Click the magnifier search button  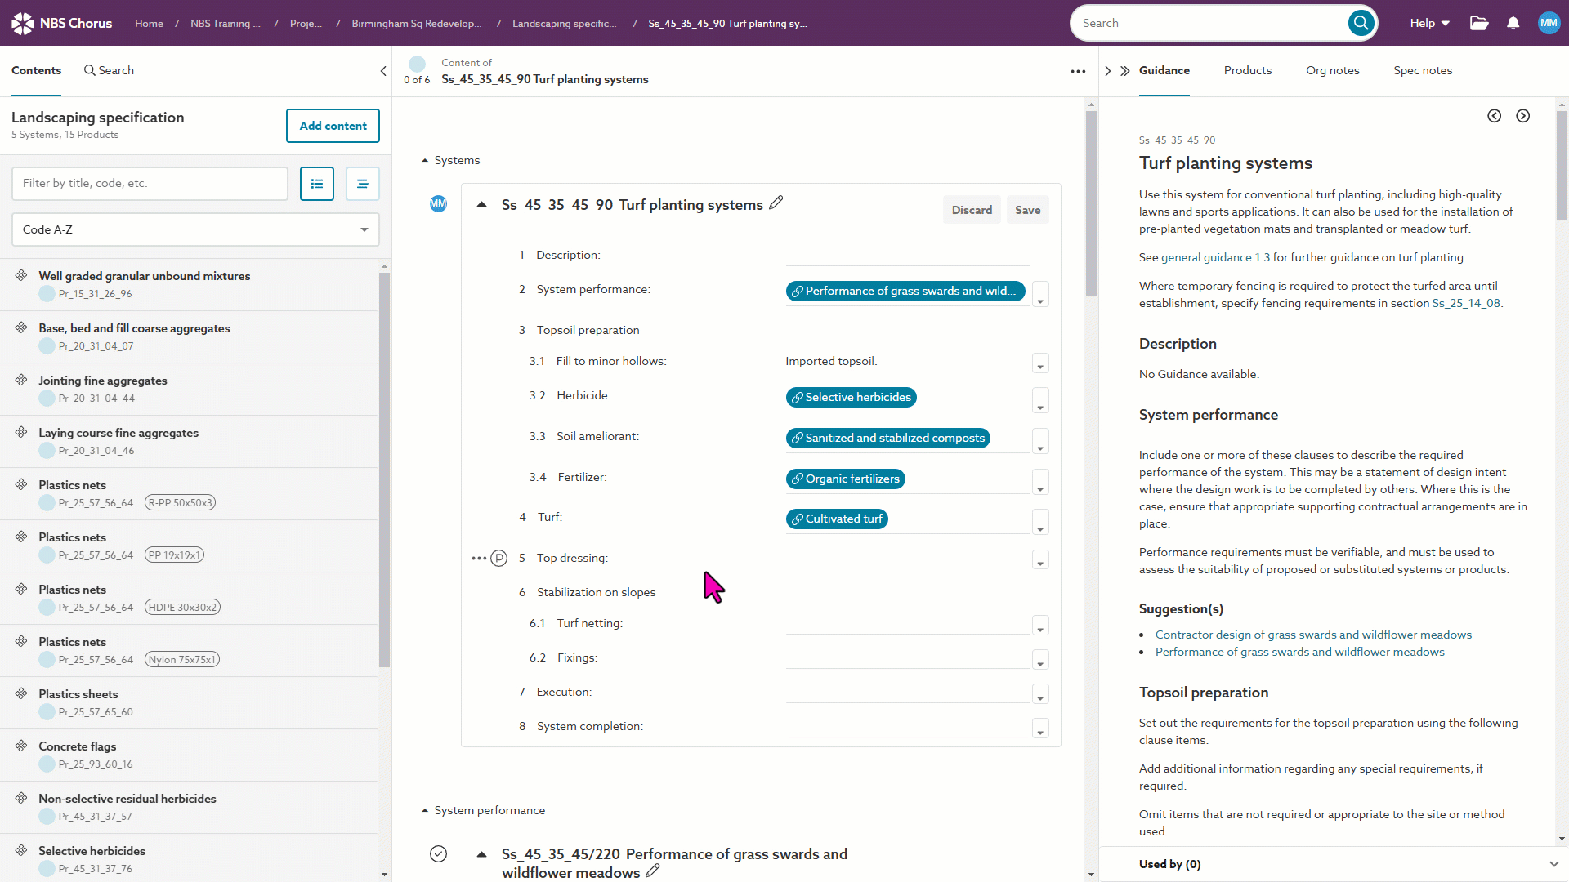tap(1361, 23)
